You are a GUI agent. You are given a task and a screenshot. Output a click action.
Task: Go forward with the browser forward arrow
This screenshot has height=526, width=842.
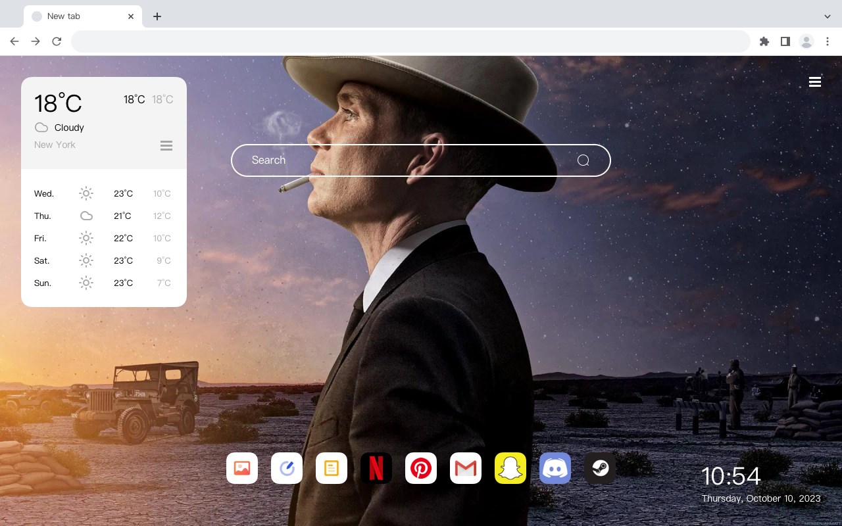[36, 41]
